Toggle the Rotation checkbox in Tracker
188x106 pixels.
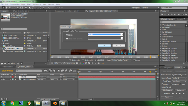[x=171, y=84]
